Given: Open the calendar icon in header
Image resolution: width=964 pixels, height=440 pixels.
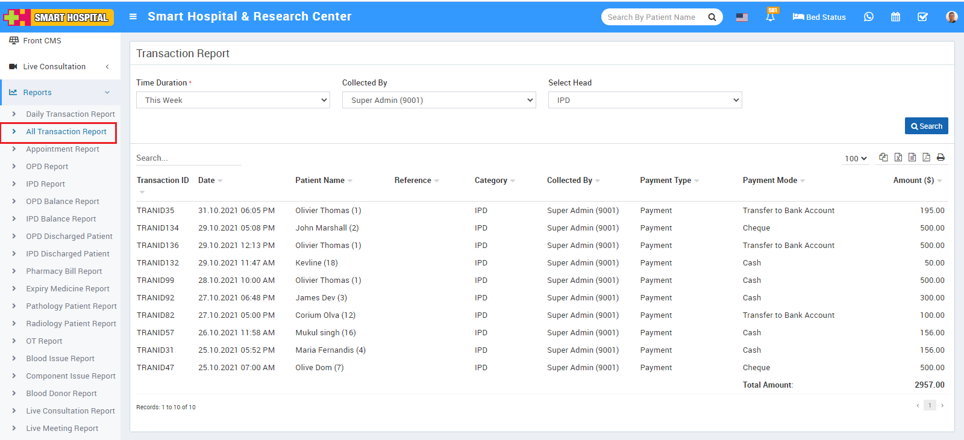Looking at the screenshot, I should tap(895, 17).
